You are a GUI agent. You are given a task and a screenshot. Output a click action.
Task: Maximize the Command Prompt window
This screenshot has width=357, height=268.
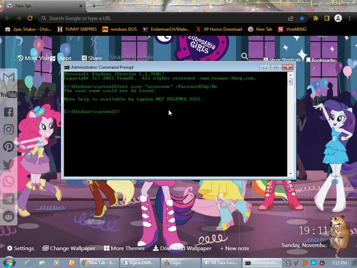click(x=276, y=67)
